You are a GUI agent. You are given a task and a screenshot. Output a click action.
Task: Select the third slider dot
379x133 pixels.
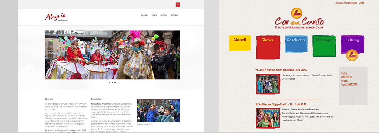coord(115,83)
